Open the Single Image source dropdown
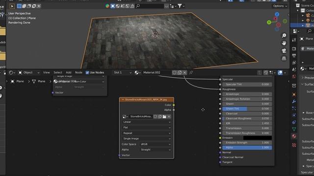 click(147, 139)
